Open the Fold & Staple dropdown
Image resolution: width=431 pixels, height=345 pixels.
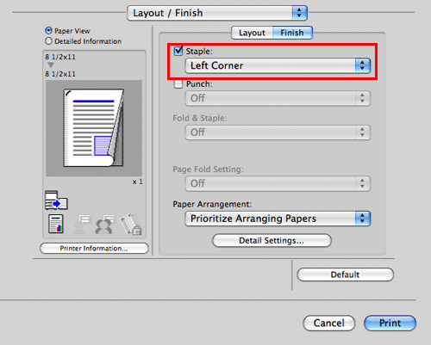pyautogui.click(x=278, y=132)
